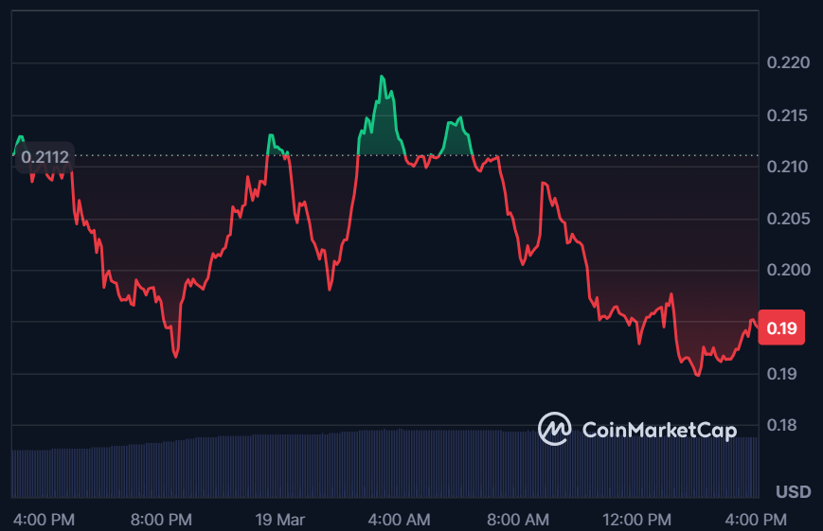The height and width of the screenshot is (531, 823).
Task: Select the 8:00 PM time label
Action: [x=160, y=519]
